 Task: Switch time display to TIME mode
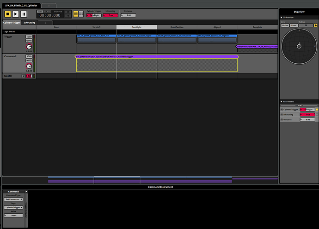click(40, 12)
